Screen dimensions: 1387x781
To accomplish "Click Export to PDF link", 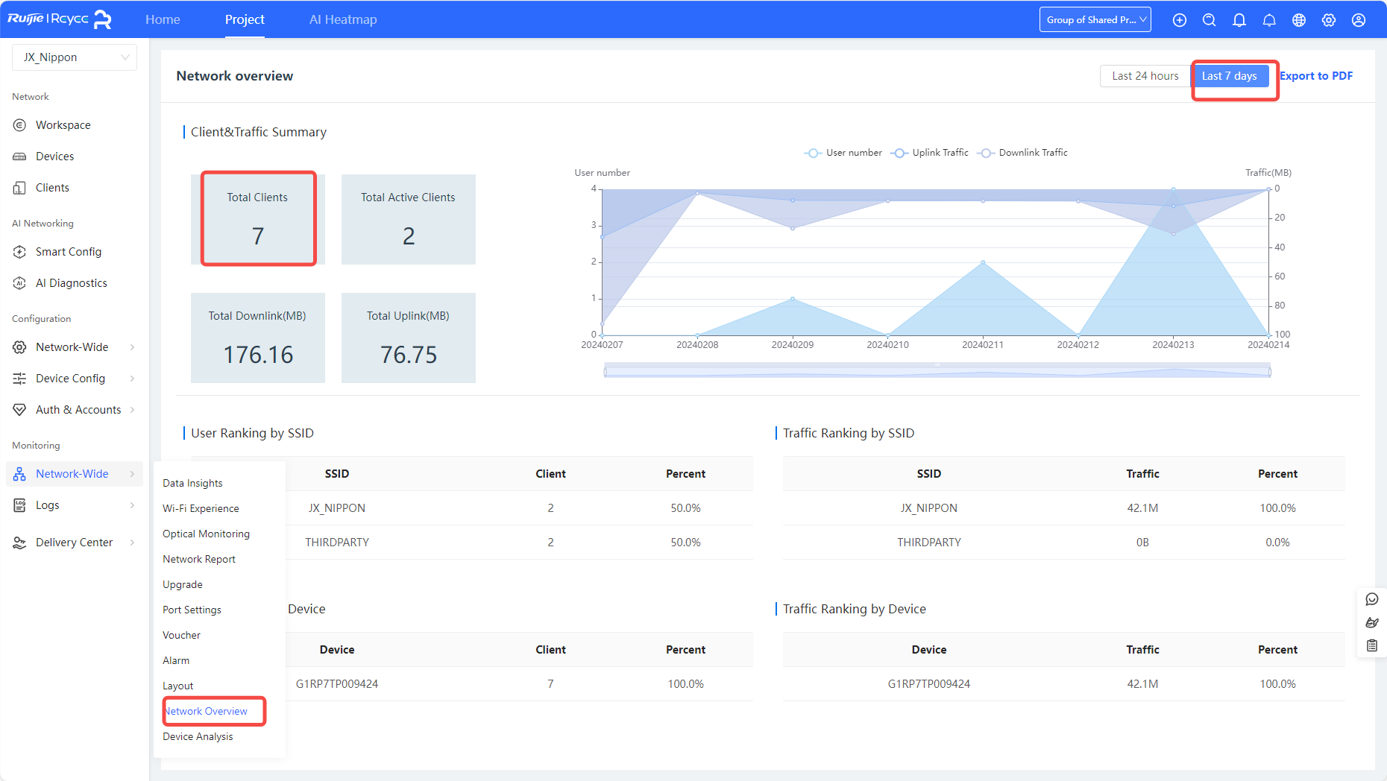I will click(x=1315, y=76).
